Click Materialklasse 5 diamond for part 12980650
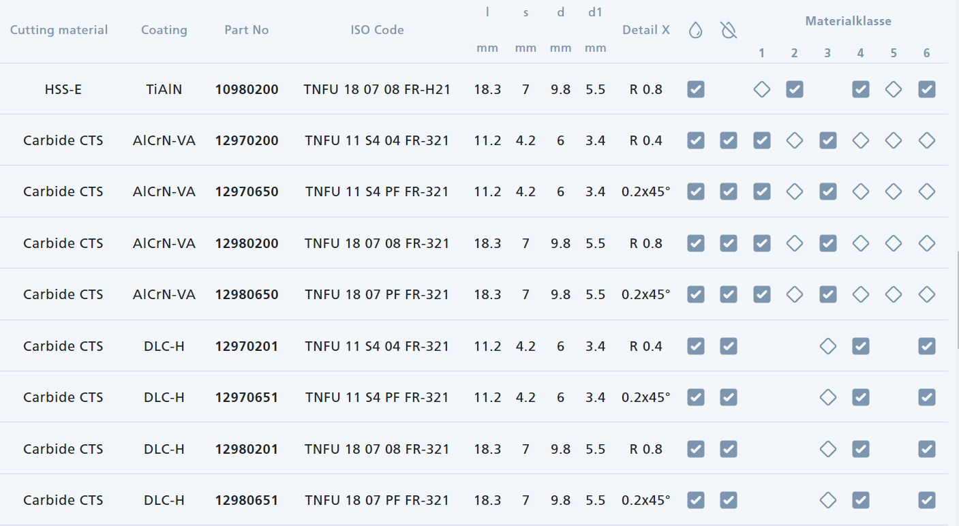 [x=894, y=294]
